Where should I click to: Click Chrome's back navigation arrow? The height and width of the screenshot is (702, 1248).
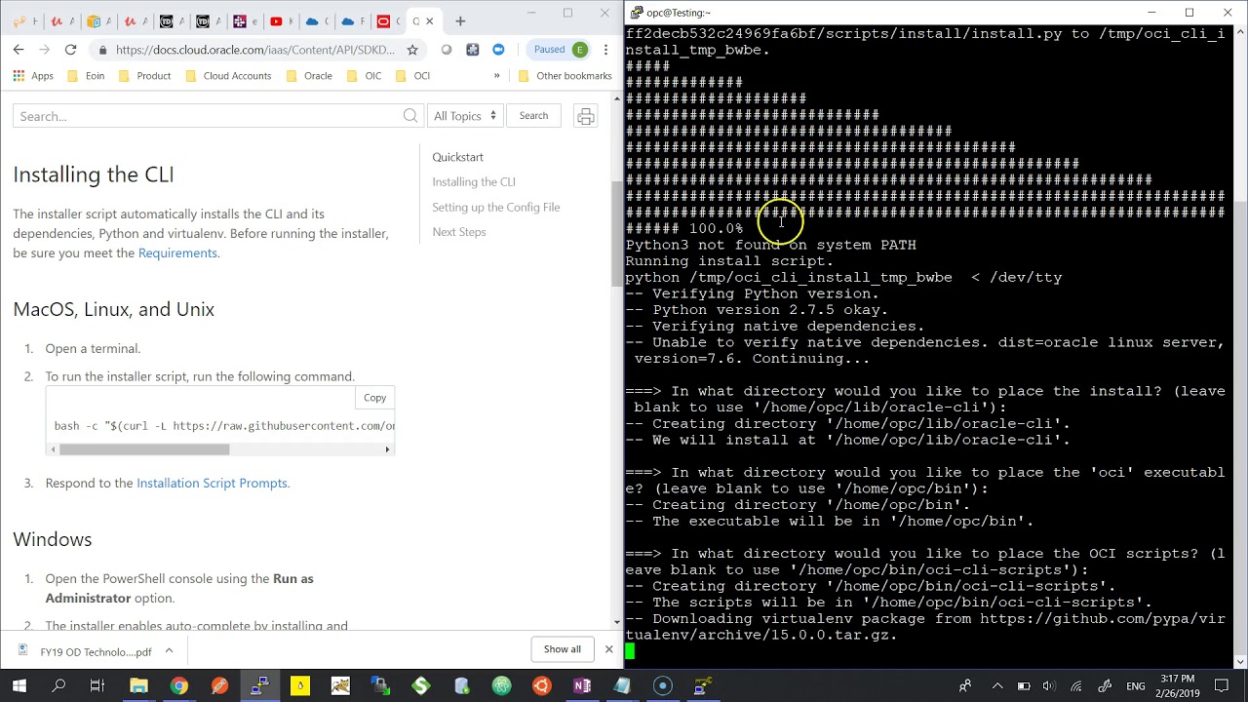pyautogui.click(x=19, y=49)
